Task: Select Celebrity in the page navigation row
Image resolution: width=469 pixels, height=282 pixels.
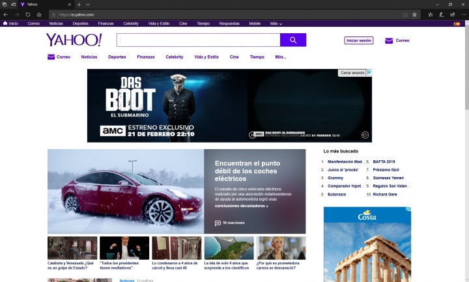Action: (x=175, y=57)
